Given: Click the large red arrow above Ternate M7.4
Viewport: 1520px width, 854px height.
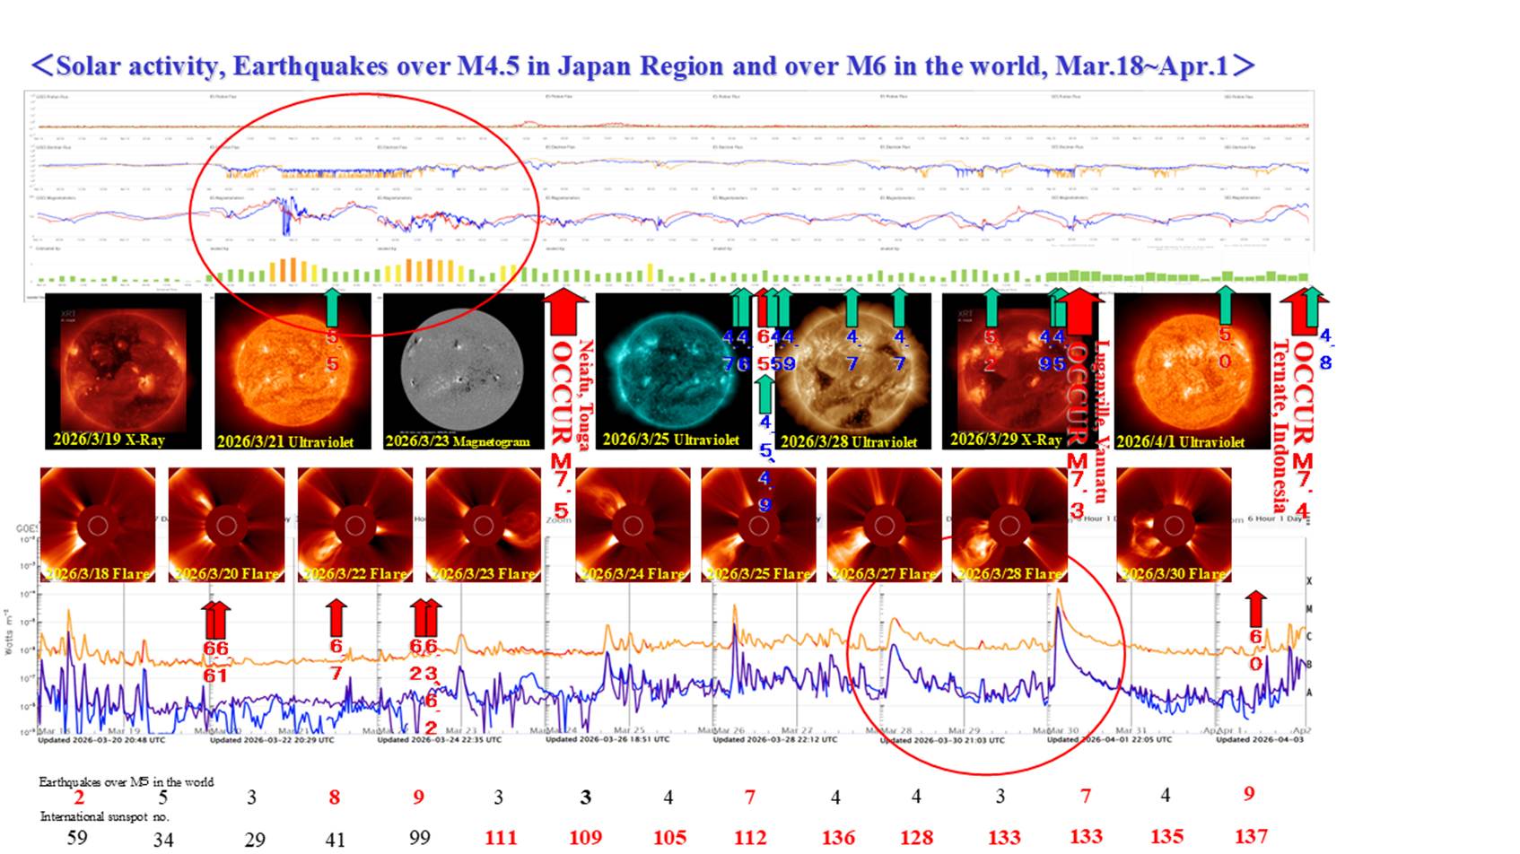Looking at the screenshot, I should tap(1297, 310).
